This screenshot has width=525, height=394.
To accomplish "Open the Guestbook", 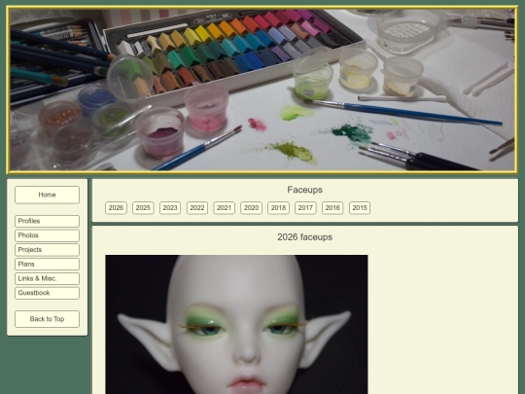I will tap(47, 293).
